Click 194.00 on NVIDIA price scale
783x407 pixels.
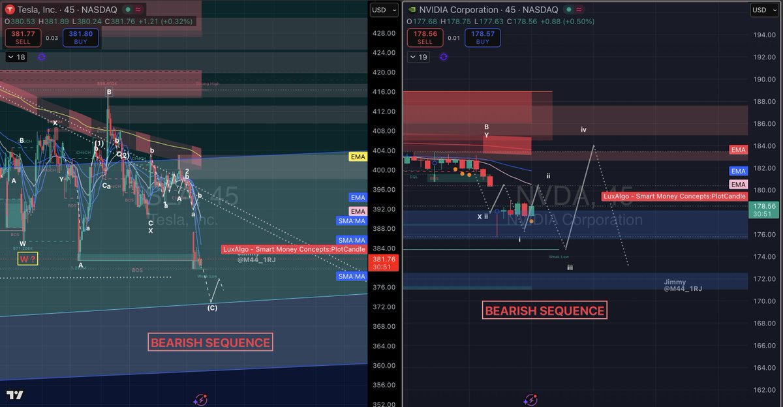(764, 35)
